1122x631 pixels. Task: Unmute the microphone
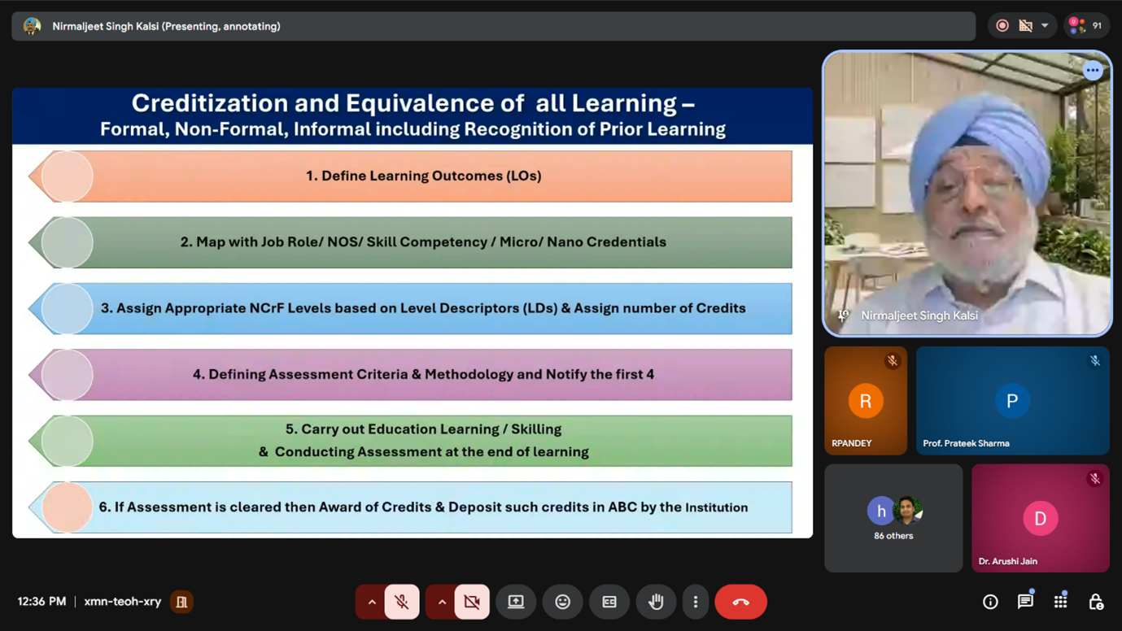pyautogui.click(x=402, y=602)
